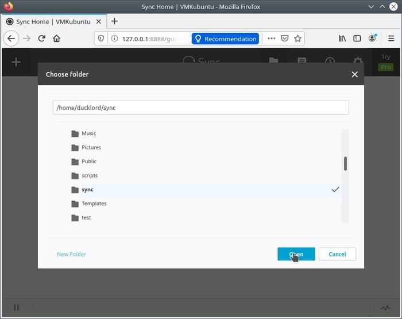
Task: Save page to Pocket icon
Action: pyautogui.click(x=285, y=39)
